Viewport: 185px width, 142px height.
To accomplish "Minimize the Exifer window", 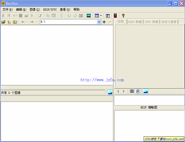I will click(x=170, y=4).
